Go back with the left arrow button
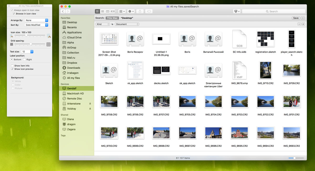The height and width of the screenshot is (171, 315). (x=63, y=11)
